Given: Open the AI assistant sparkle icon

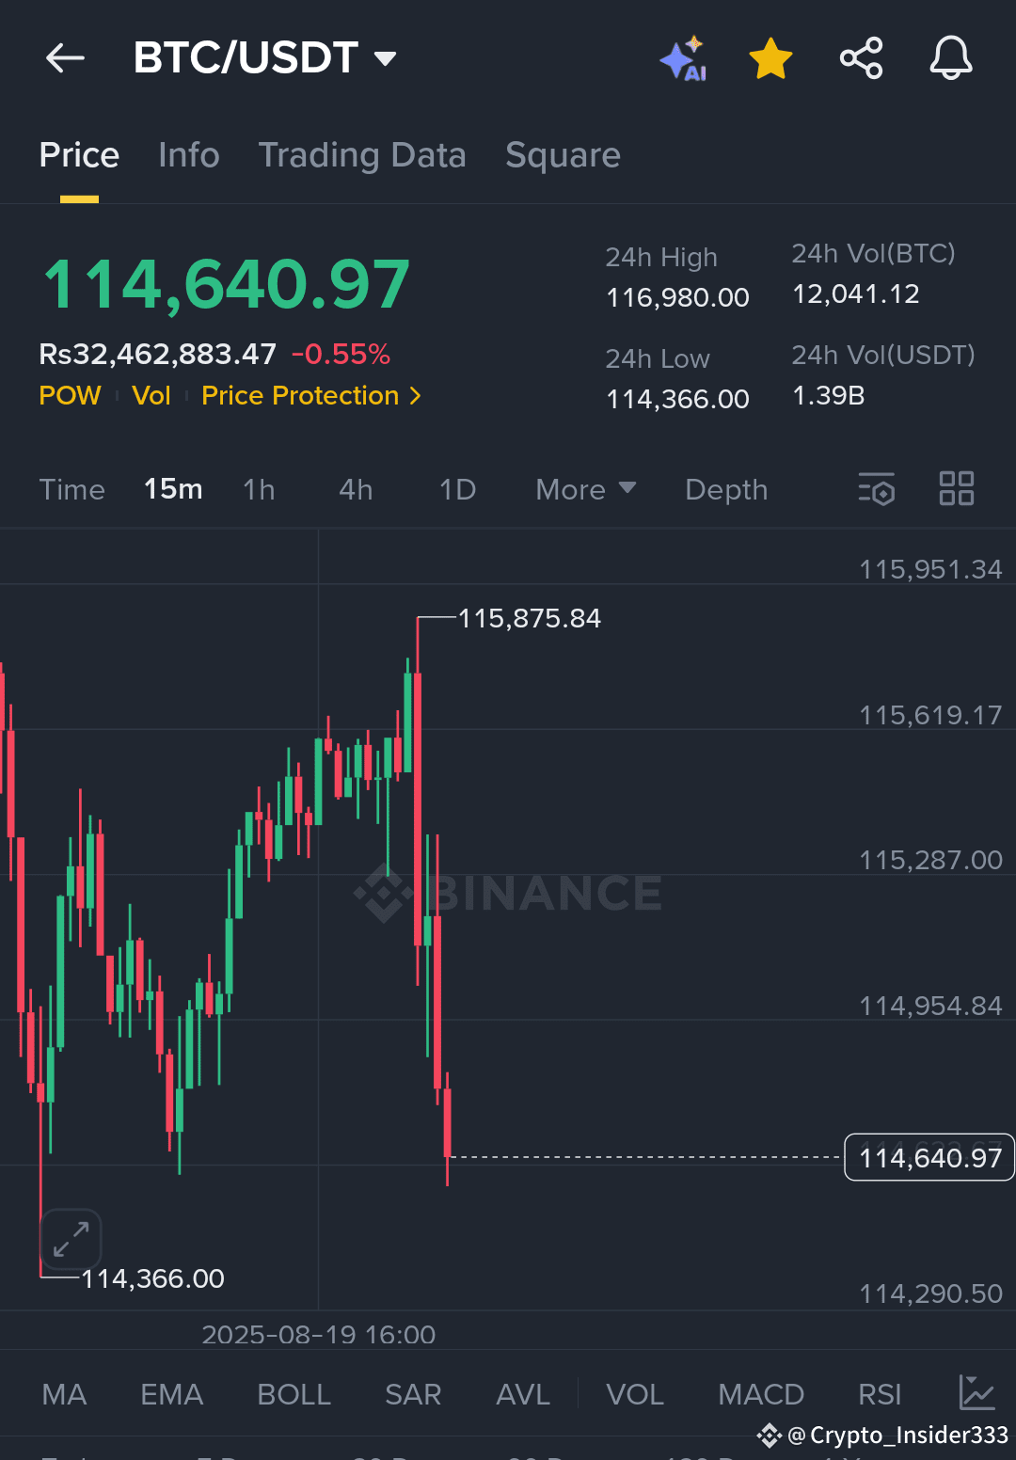Looking at the screenshot, I should click(x=684, y=59).
